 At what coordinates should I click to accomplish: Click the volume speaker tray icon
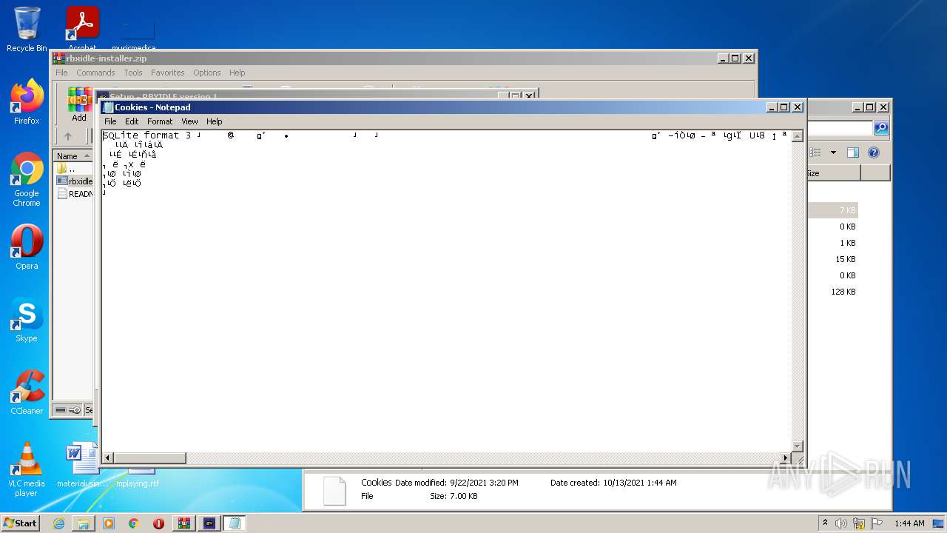841,523
